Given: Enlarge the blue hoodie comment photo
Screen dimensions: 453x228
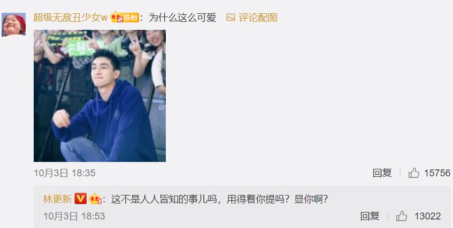Looking at the screenshot, I should click(99, 96).
